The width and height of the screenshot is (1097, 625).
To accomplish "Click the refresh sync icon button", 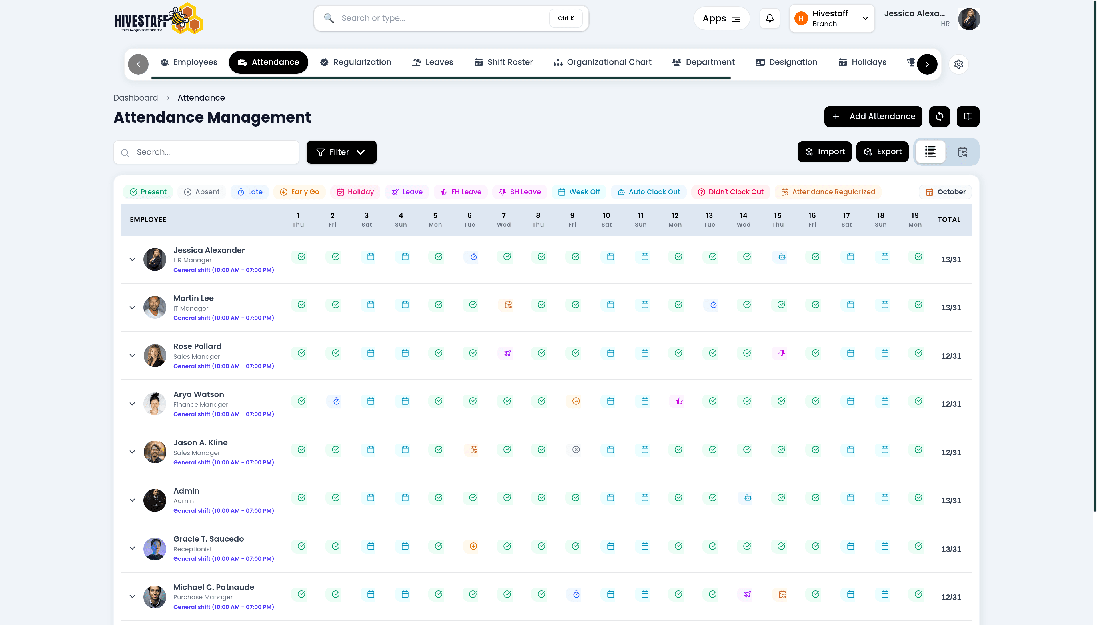I will tap(939, 116).
